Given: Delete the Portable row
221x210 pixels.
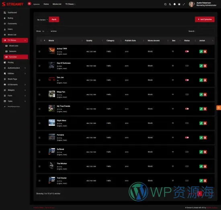Looking at the screenshot, I should pos(205,137).
